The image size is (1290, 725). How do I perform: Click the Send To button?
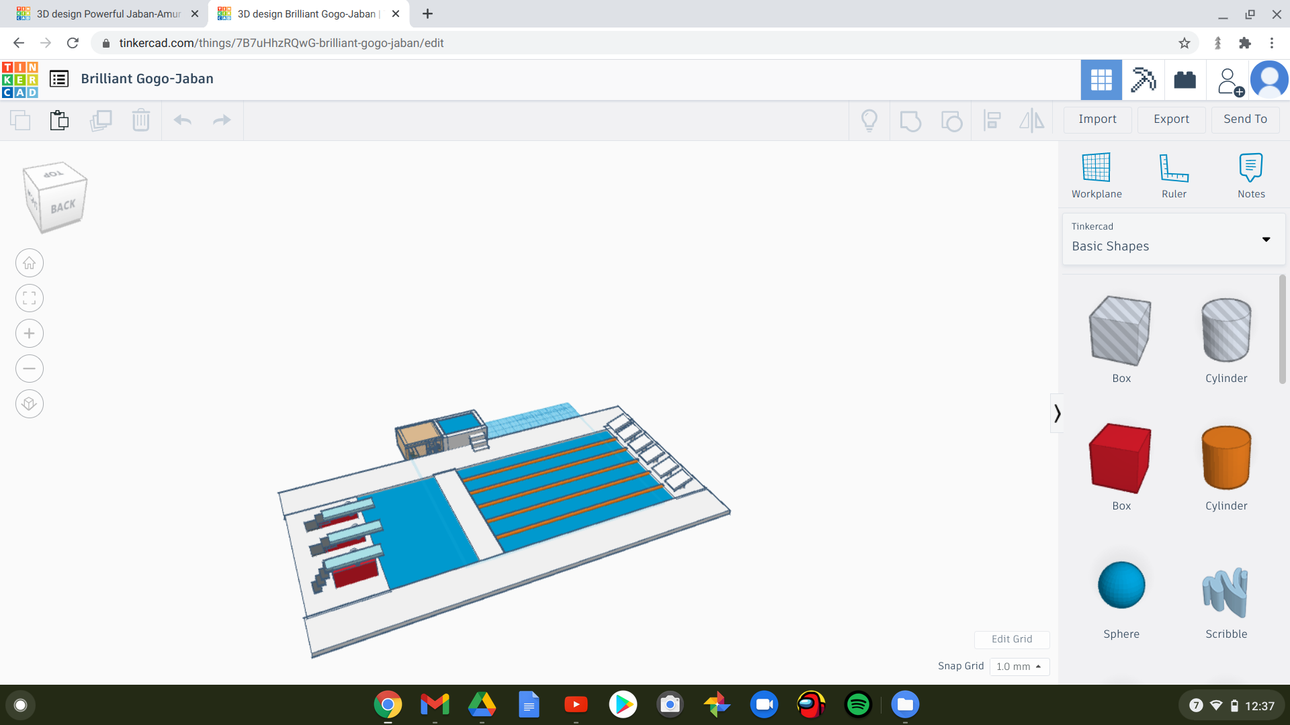click(x=1245, y=119)
